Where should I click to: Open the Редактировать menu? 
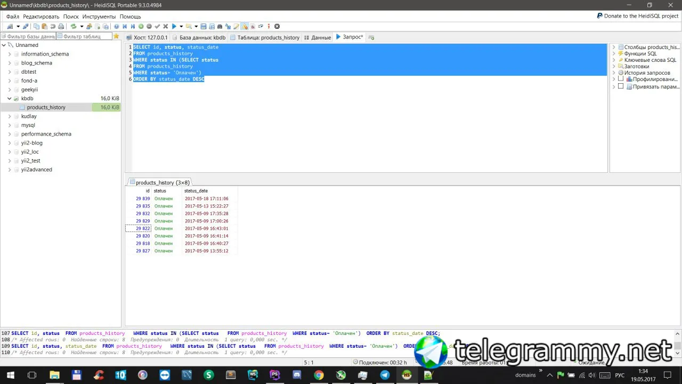[41, 17]
